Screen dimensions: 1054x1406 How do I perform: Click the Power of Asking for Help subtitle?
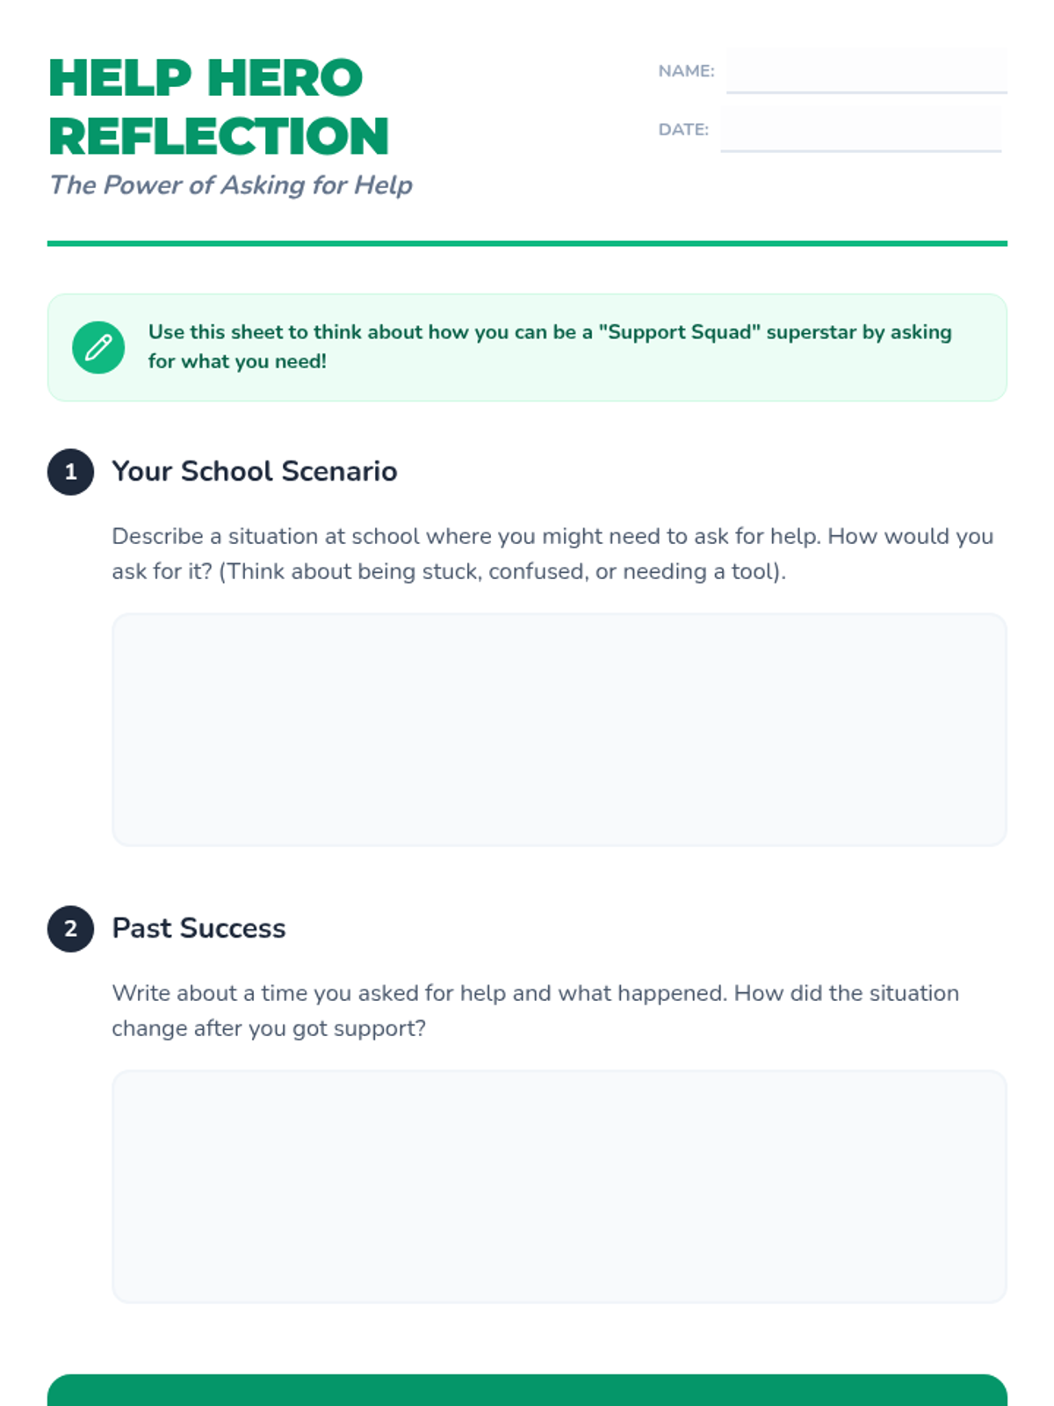click(x=230, y=185)
